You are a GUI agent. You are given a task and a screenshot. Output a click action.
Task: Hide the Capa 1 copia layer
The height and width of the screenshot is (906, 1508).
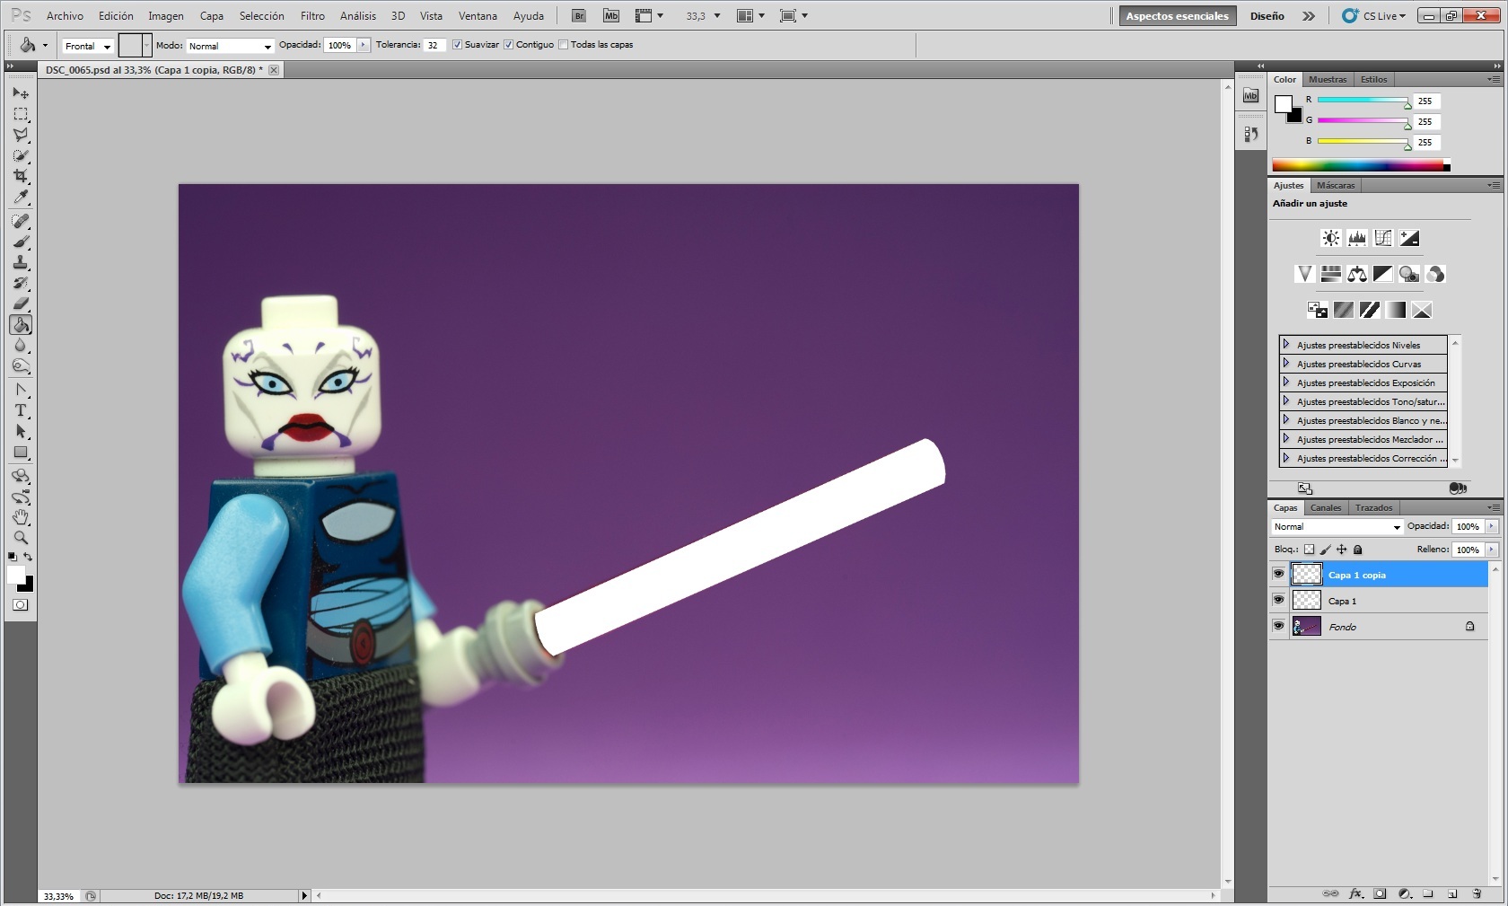pos(1278,574)
